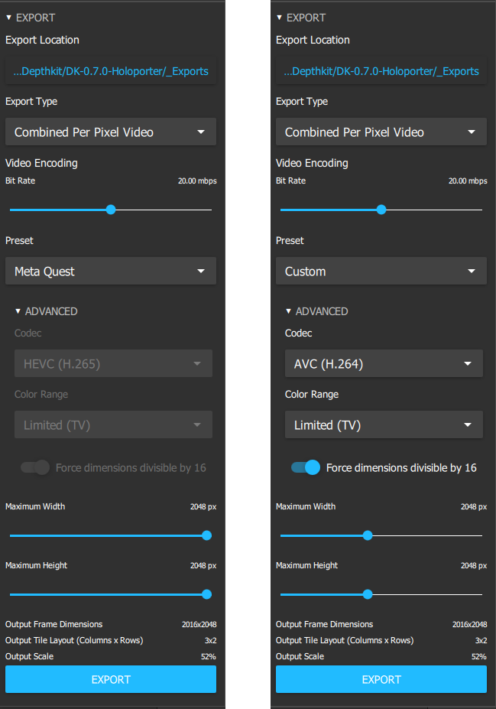The height and width of the screenshot is (709, 496).
Task: Open the _Exports export location link, left panel
Action: pos(110,70)
